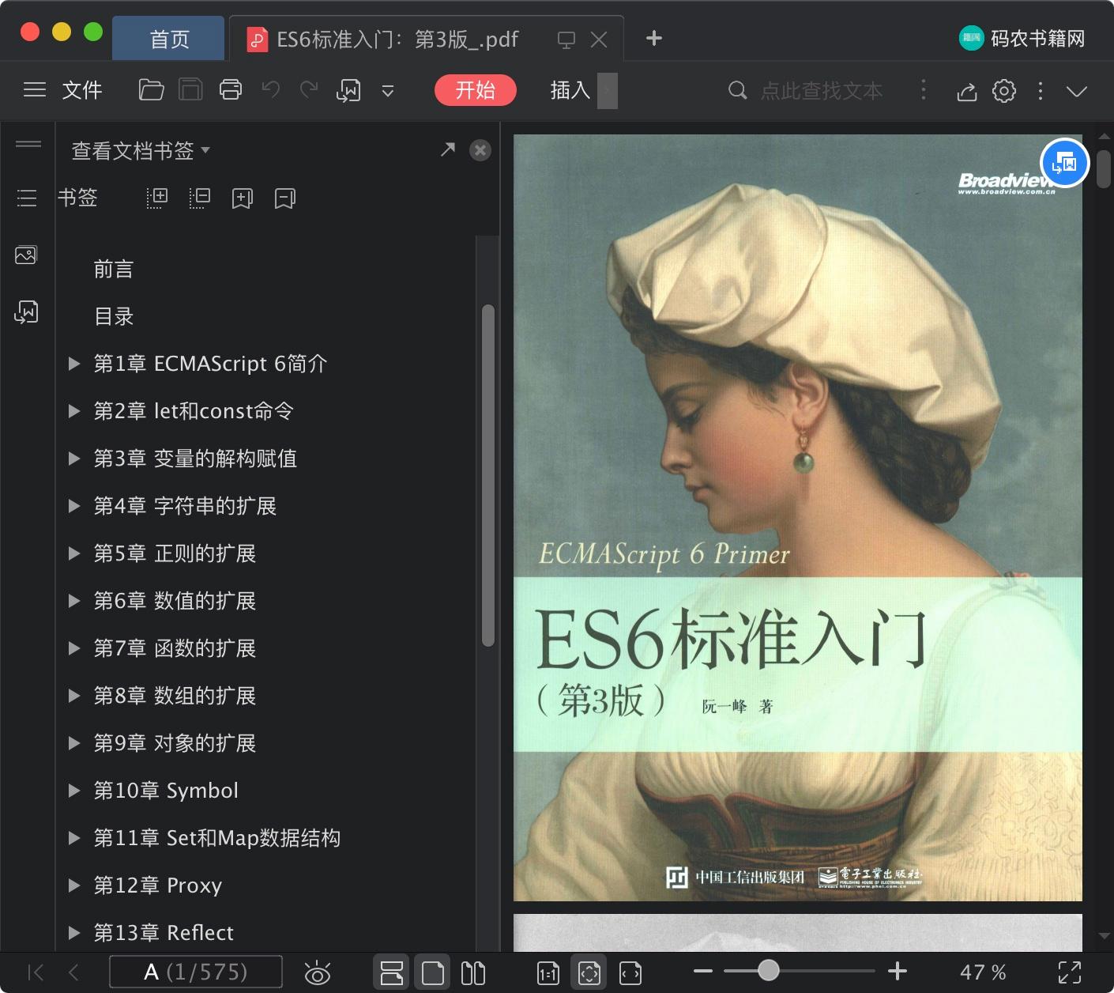Screen dimensions: 1114x993
Task: Select the 前言 bookmark
Action: [x=114, y=269]
